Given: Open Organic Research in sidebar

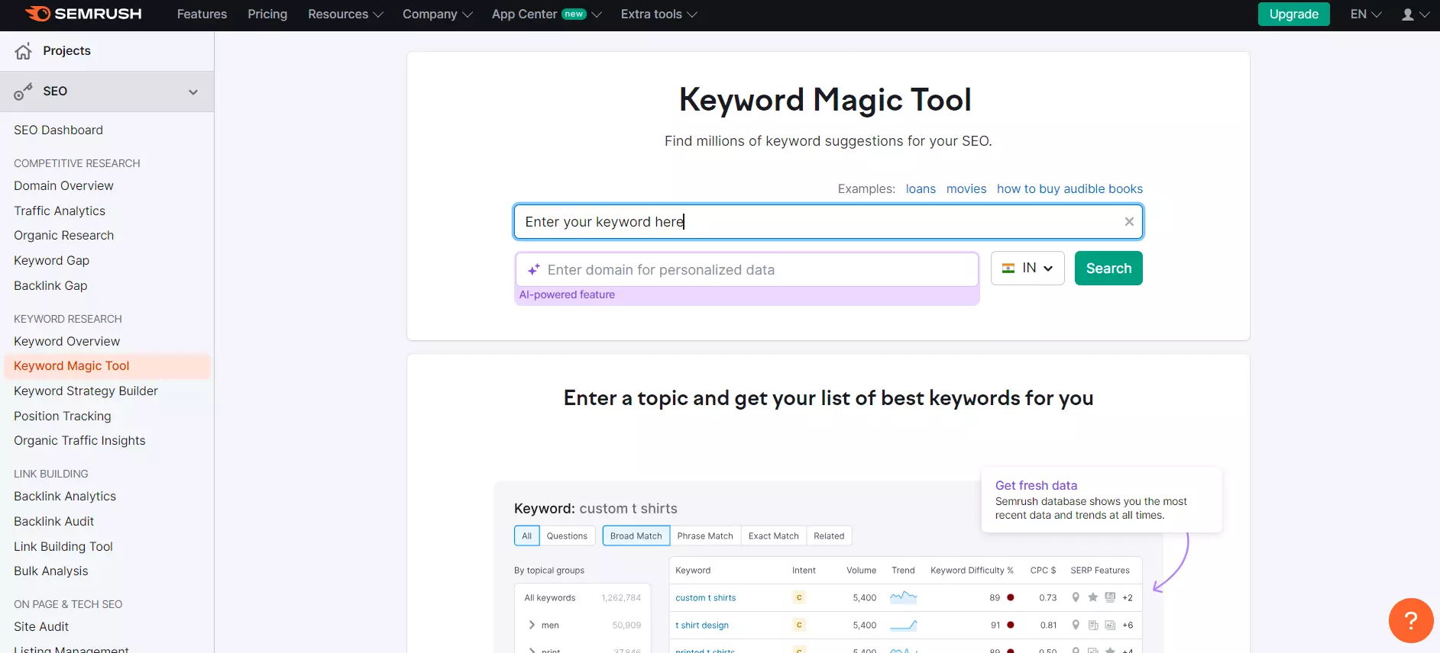Looking at the screenshot, I should [x=63, y=236].
